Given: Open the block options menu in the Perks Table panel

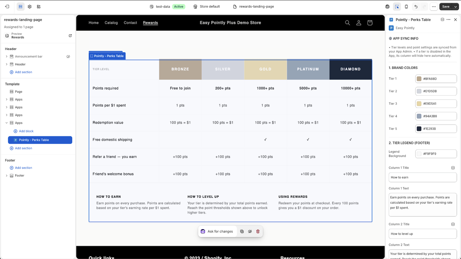Looking at the screenshot, I should pos(448,20).
